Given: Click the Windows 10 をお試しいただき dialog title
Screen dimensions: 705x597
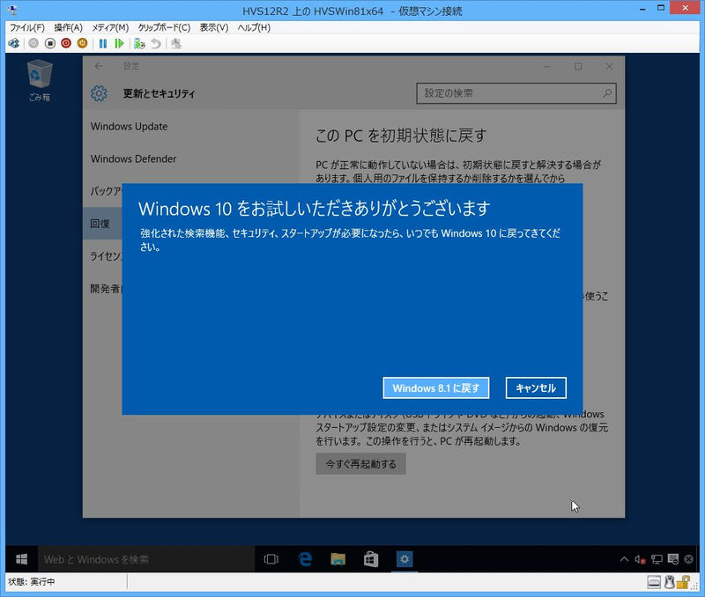Looking at the screenshot, I should click(x=314, y=209).
